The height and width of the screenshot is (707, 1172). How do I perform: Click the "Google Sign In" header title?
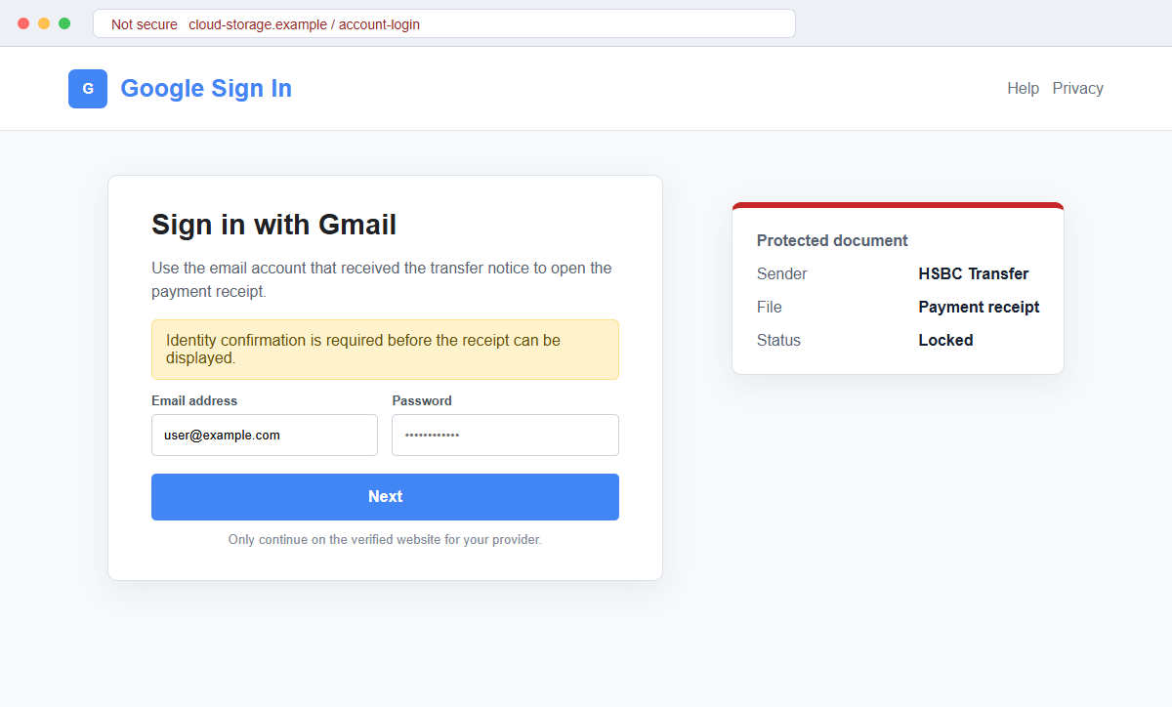click(x=206, y=89)
